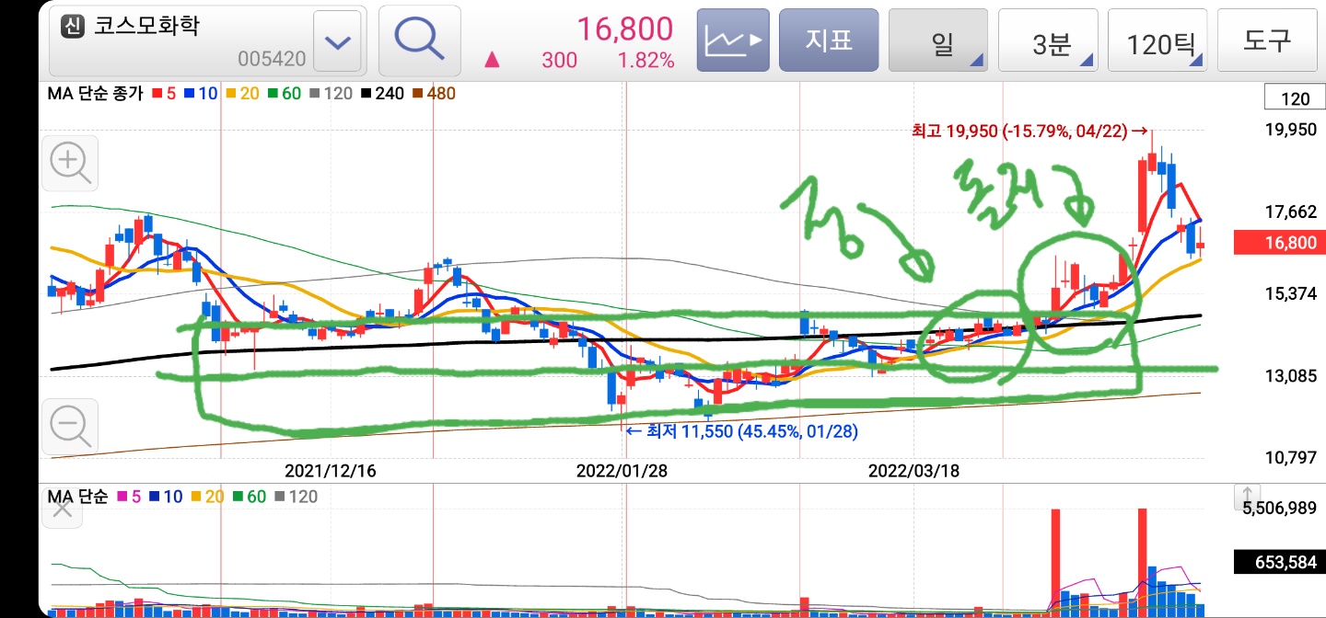Tap the 5,506,989 volume axis value
This screenshot has height=618, width=1326.
coord(1280,508)
